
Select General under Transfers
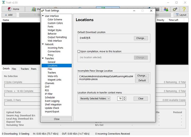pyautogui.click(x=51, y=62)
